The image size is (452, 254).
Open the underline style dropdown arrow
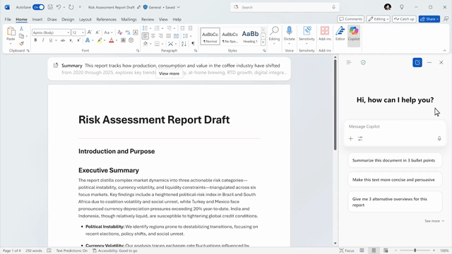tap(56, 40)
